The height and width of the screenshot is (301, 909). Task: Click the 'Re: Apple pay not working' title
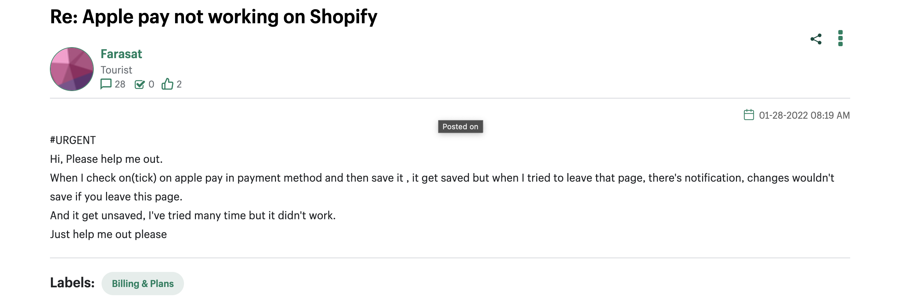pos(213,16)
